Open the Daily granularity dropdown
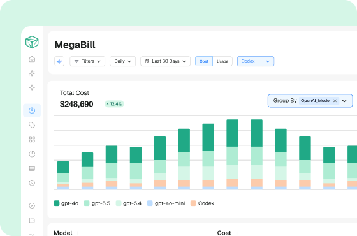The image size is (357, 236). (x=122, y=61)
